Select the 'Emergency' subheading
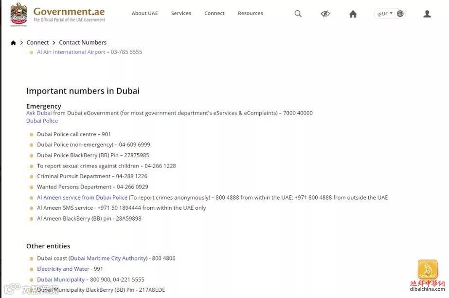449x298 pixels. pyautogui.click(x=44, y=106)
